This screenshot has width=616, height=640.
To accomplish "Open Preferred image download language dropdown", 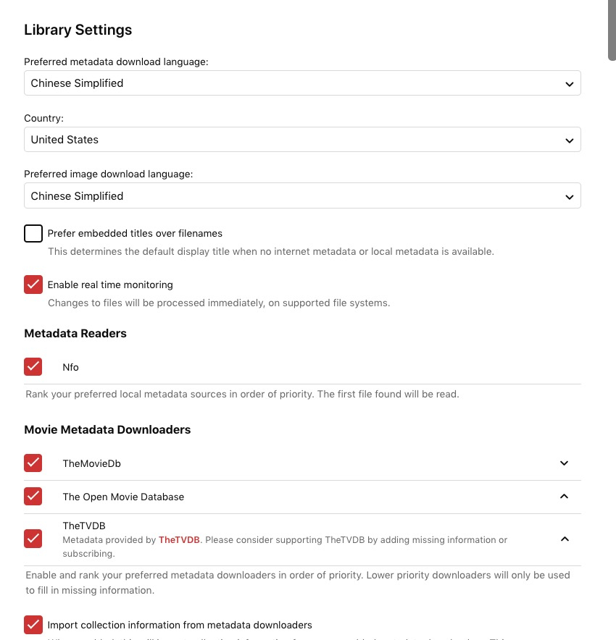I will [x=301, y=196].
